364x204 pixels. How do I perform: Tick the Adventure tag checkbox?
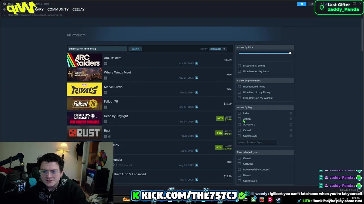pyautogui.click(x=239, y=124)
